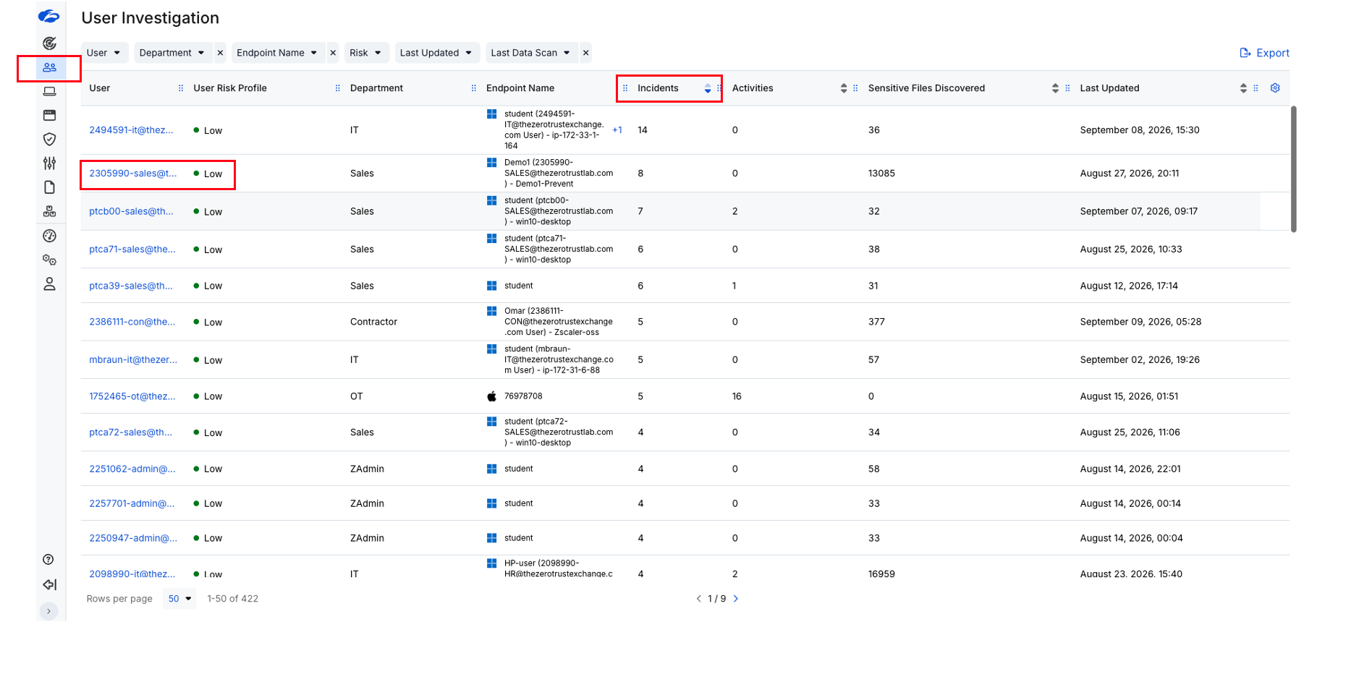This screenshot has width=1351, height=674.
Task: Expand the Risk filter dropdown
Action: pyautogui.click(x=366, y=53)
